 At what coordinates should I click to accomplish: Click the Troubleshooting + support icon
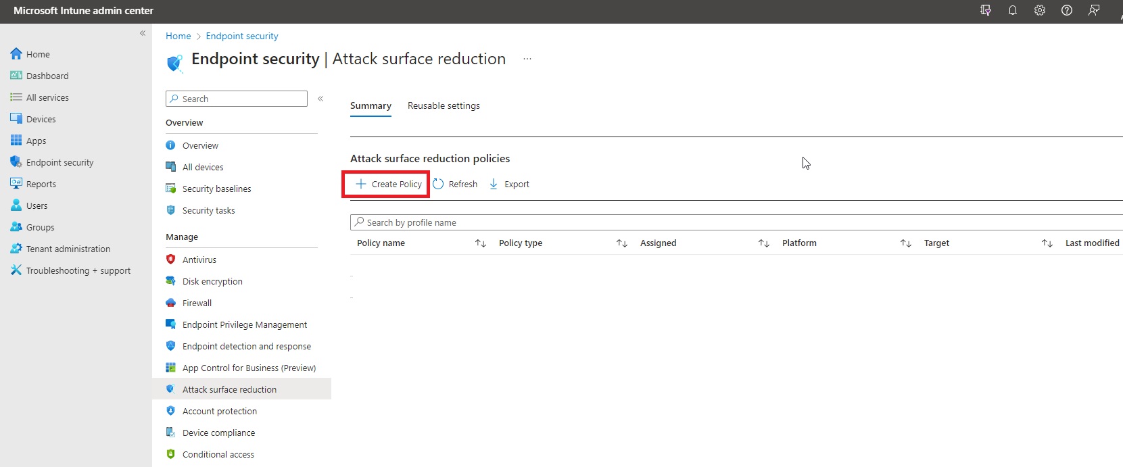[x=16, y=270]
